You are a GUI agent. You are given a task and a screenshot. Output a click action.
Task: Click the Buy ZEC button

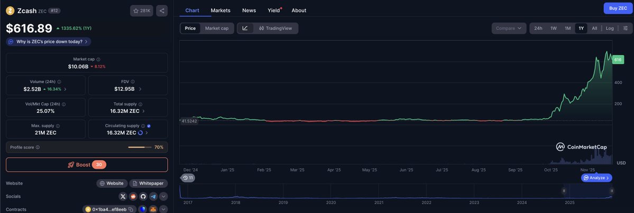click(x=618, y=8)
